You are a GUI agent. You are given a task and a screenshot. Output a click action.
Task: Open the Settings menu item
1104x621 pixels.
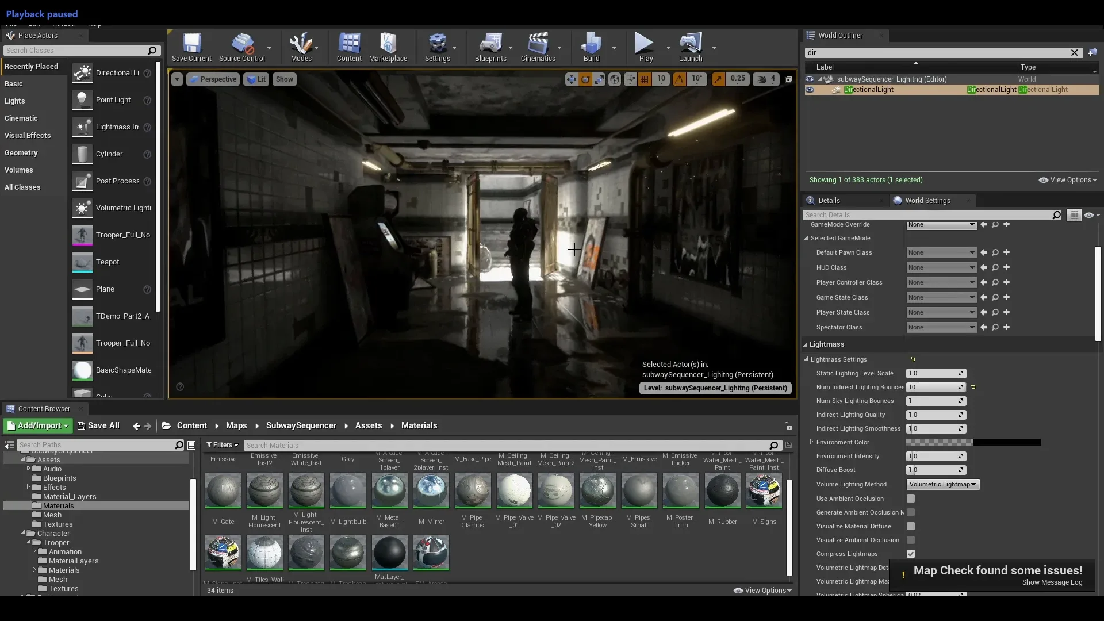[x=437, y=47]
